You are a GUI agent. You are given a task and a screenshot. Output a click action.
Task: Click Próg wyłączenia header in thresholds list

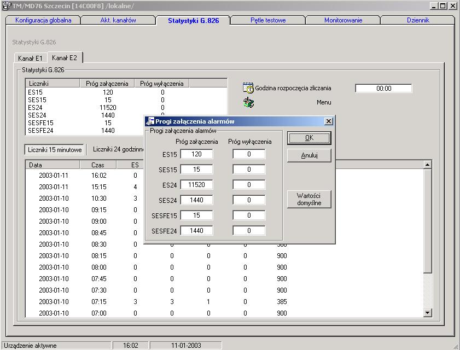(x=162, y=83)
